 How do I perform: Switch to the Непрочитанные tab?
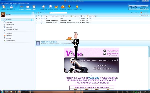[57, 16]
